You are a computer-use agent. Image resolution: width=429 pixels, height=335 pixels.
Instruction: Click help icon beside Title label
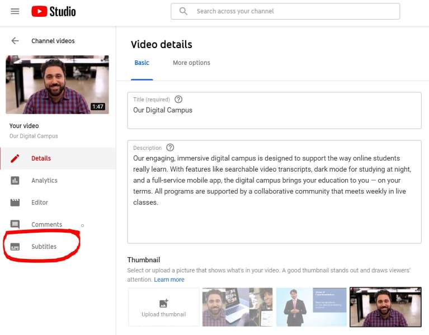(178, 100)
